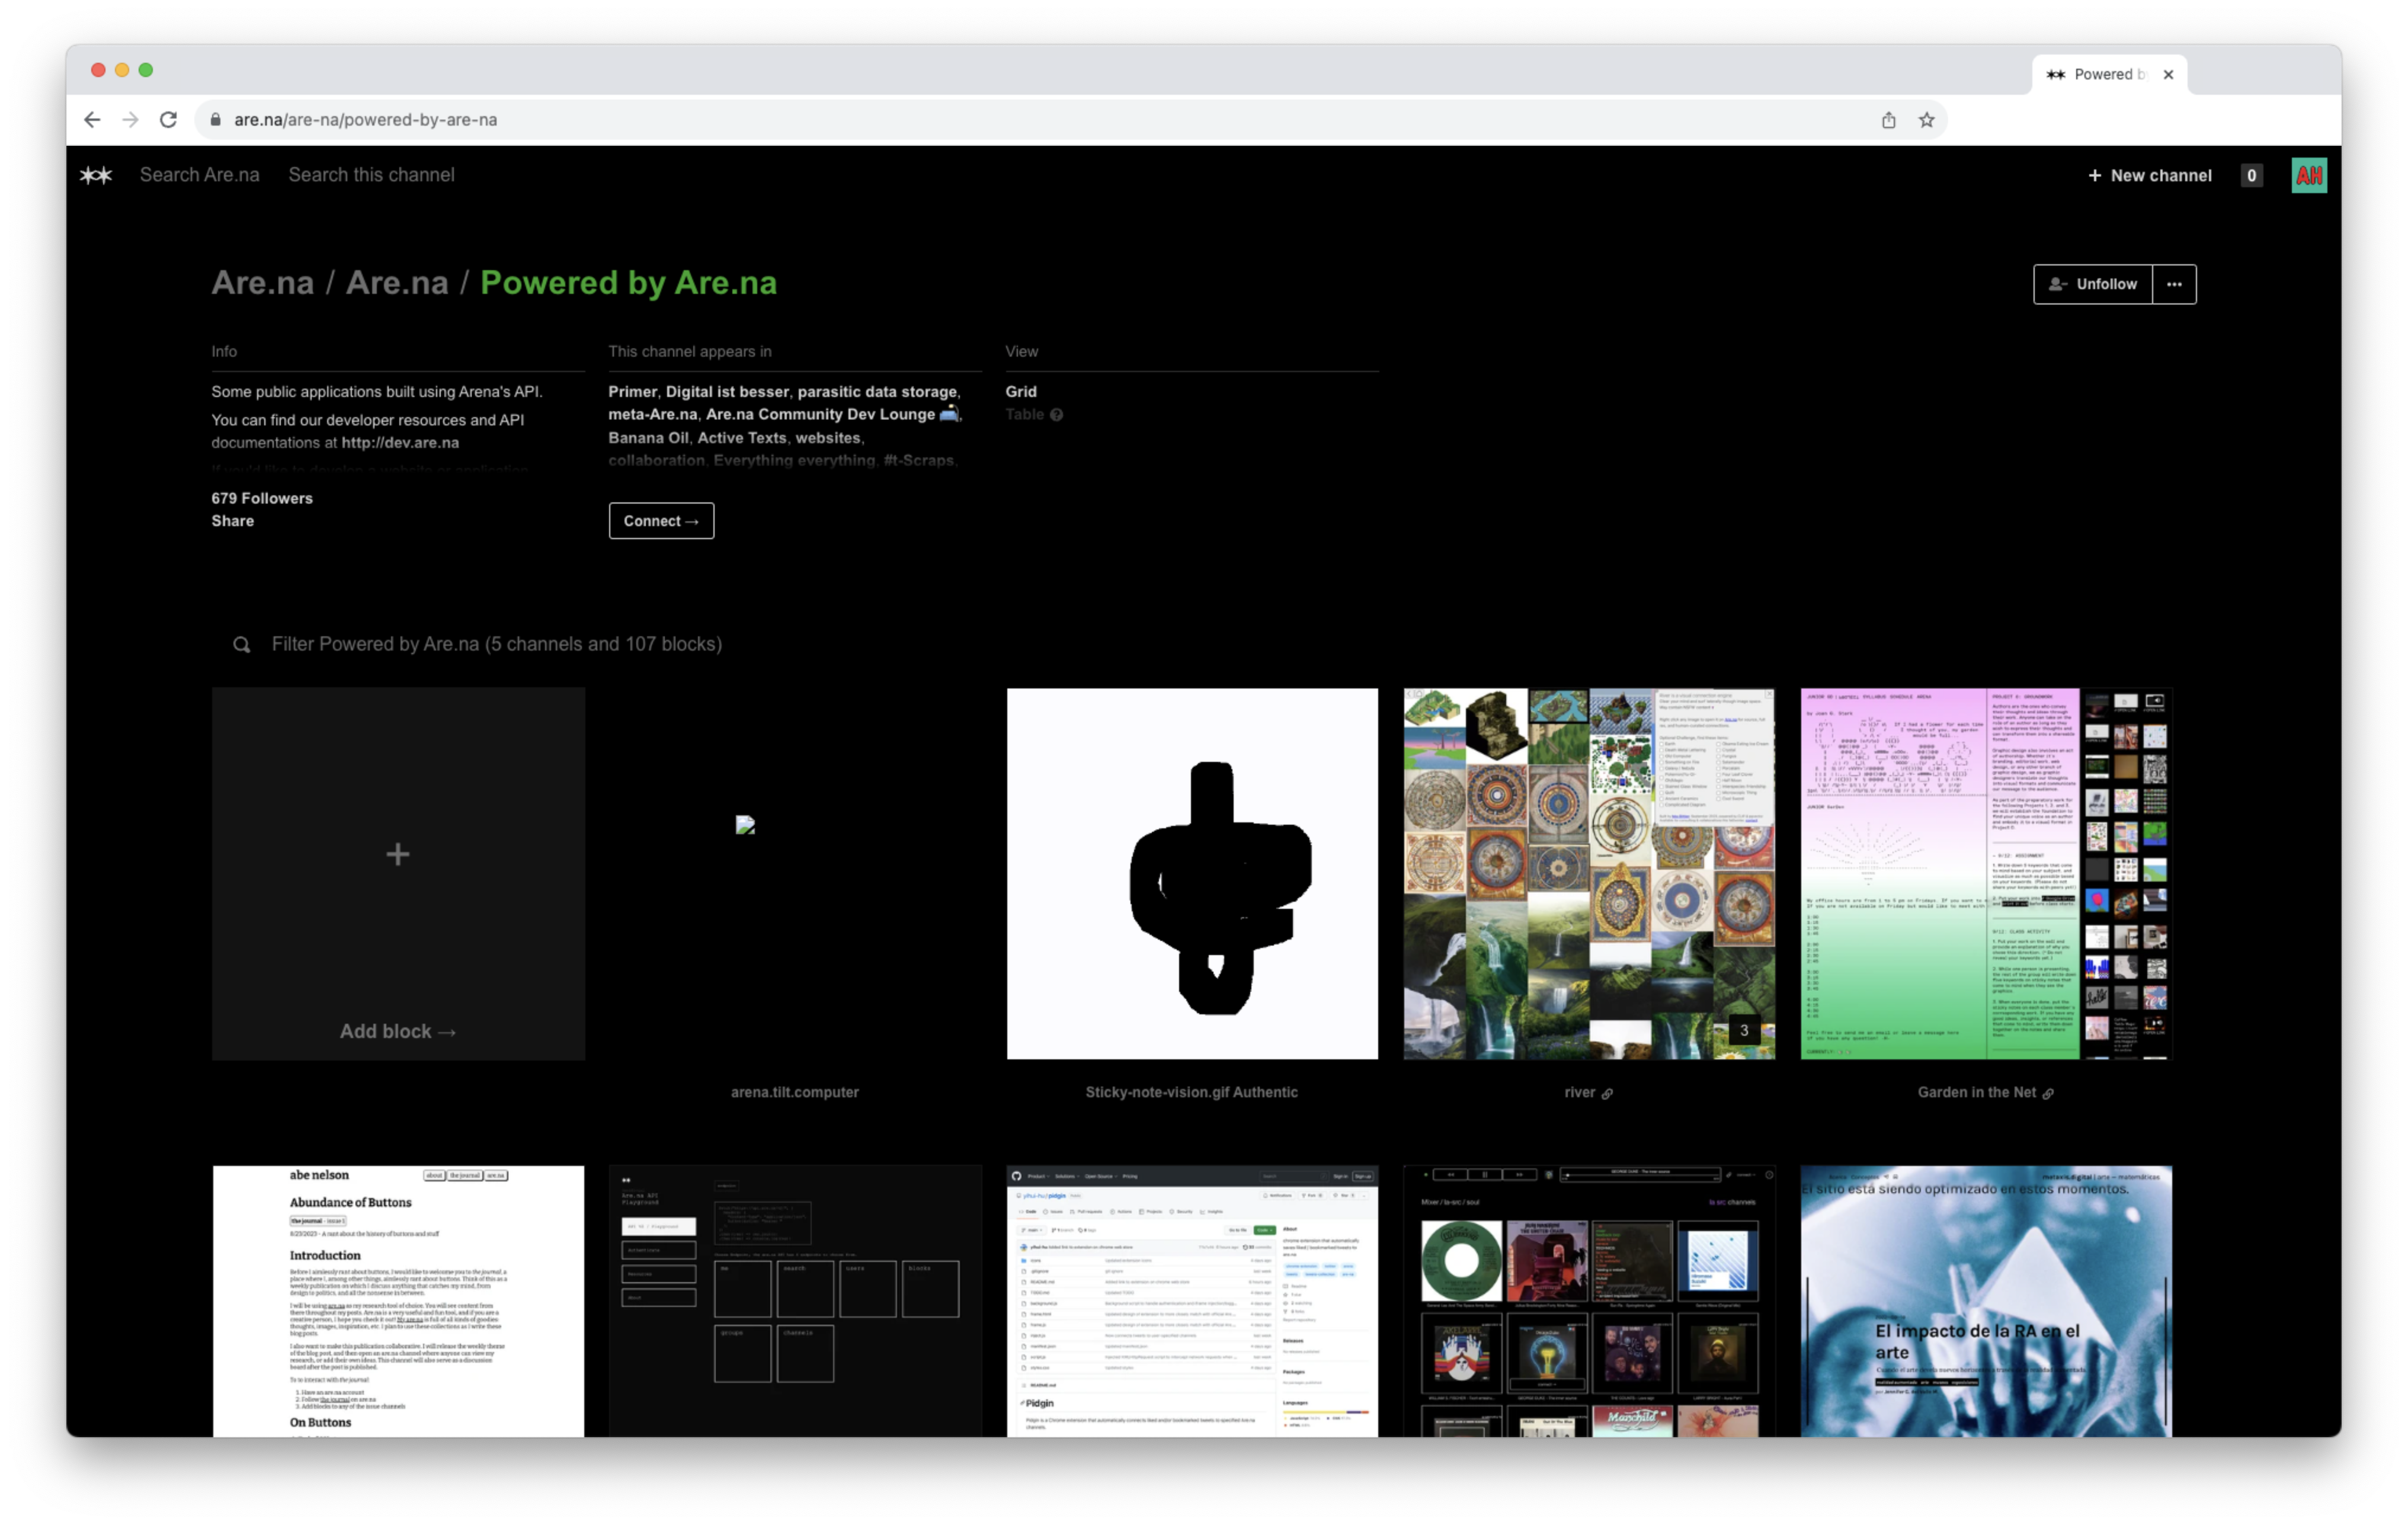This screenshot has height=1525, width=2408.
Task: Click the Are.na asterisk logo icon
Action: 96,175
